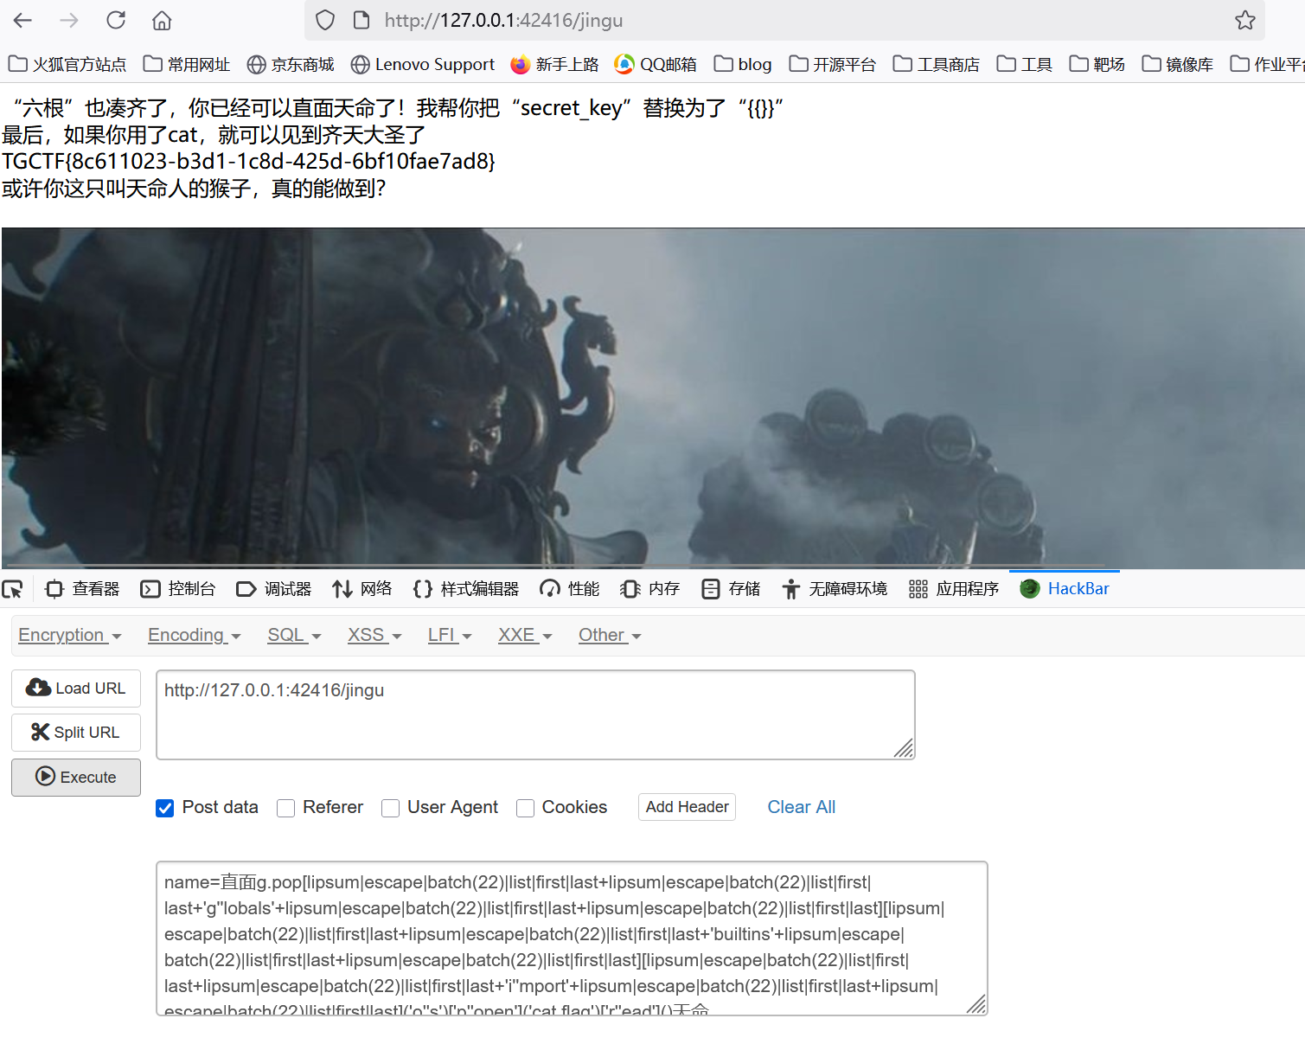Screen dimensions: 1305x1044
Task: Click the page info icon in address bar
Action: 361,20
